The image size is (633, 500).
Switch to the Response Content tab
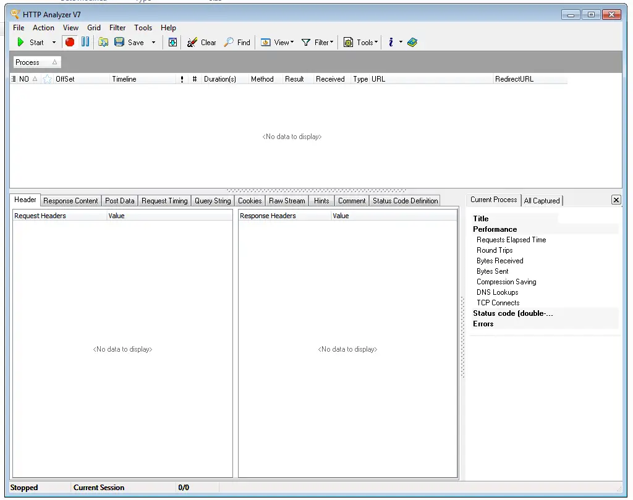click(x=70, y=200)
